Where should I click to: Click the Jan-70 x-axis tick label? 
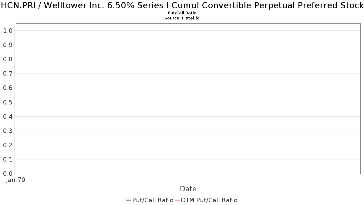(15, 180)
